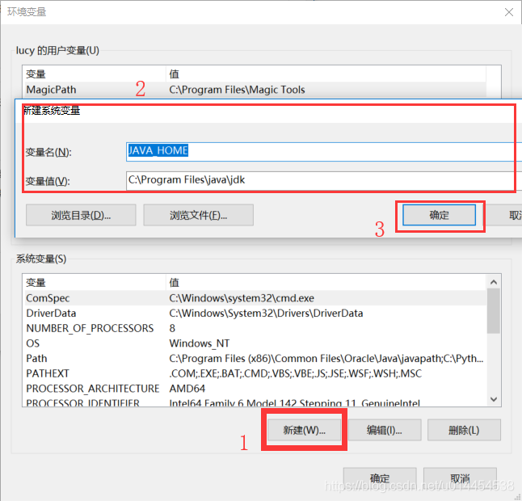Select the PROCESSOR_IDENTIFIER row
The image size is (522, 501).
point(255,402)
